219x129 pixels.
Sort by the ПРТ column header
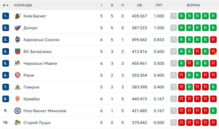click(x=159, y=5)
